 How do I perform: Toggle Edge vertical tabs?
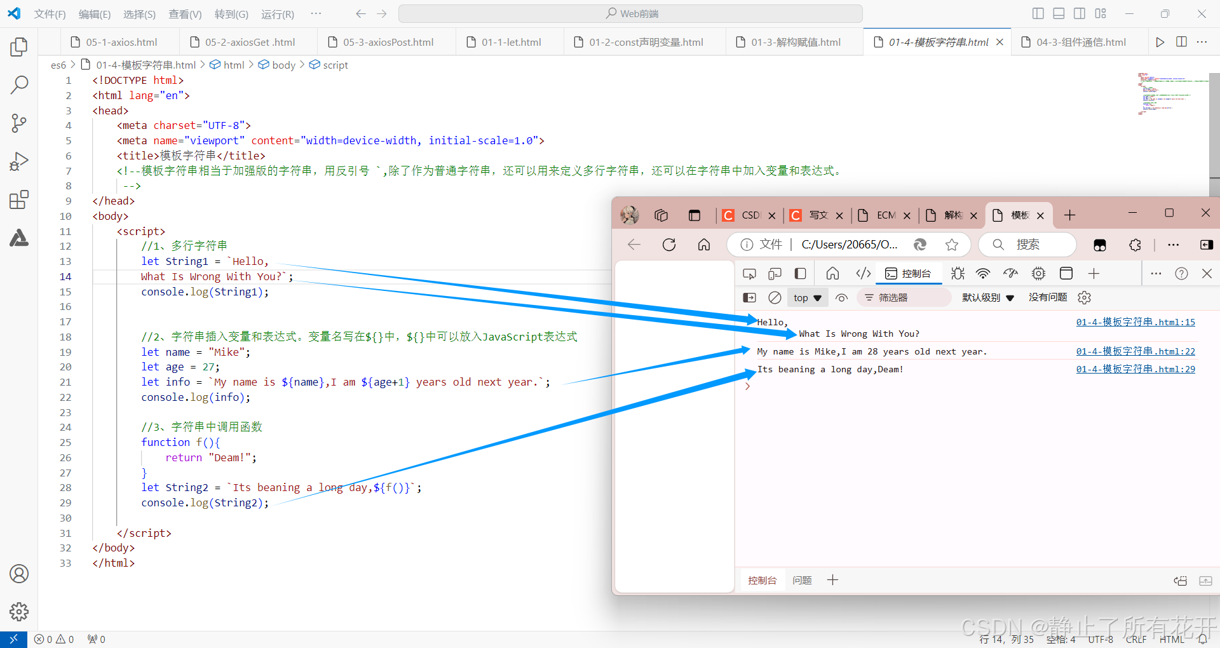(695, 215)
